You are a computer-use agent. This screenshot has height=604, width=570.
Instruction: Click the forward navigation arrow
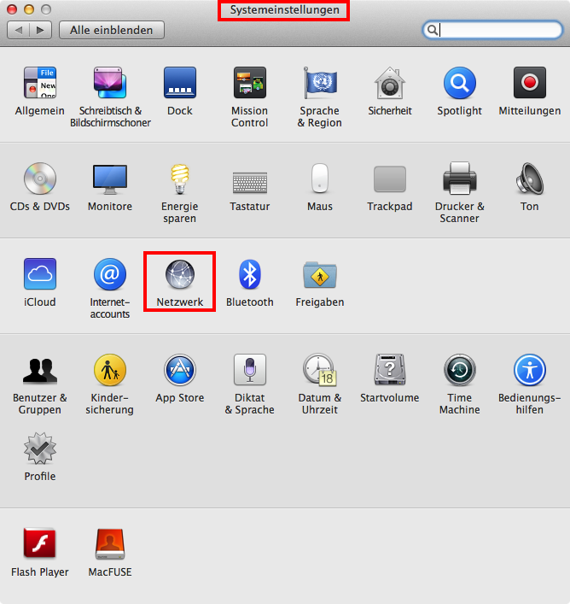tap(40, 30)
